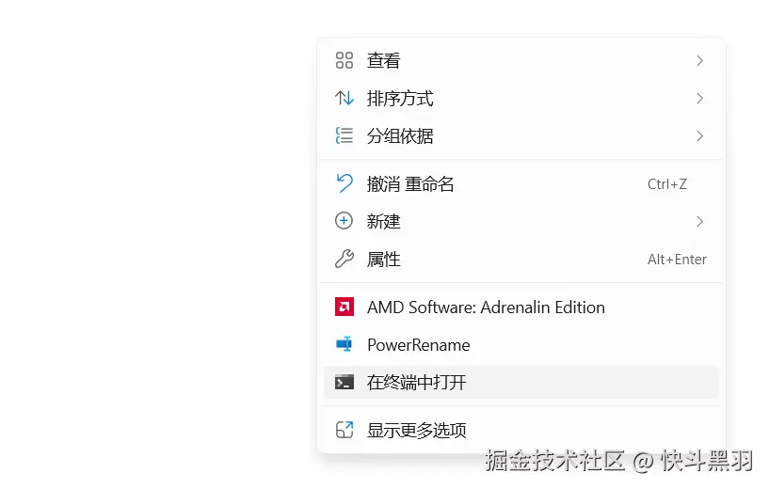Screen dimensions: 769x489
Task: Click the 分组依据 list icon
Action: pyautogui.click(x=344, y=136)
